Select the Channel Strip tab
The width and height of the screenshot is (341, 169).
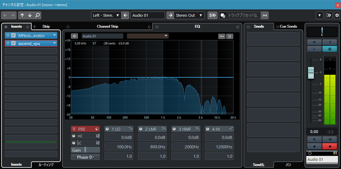tap(107, 26)
